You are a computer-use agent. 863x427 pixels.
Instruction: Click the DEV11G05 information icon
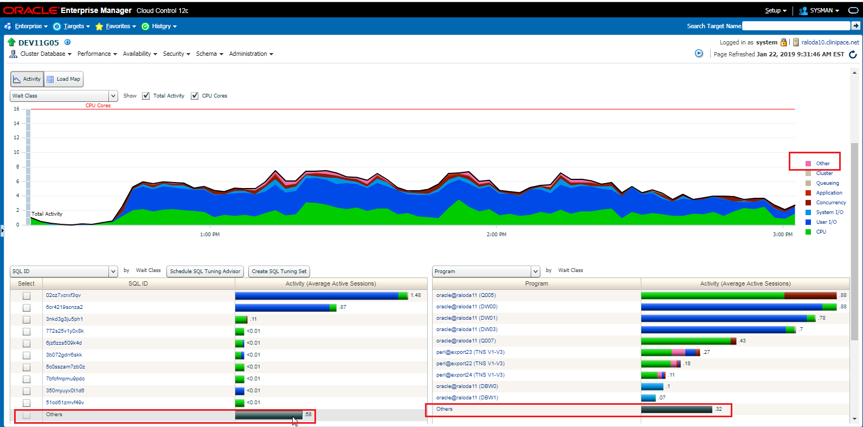click(67, 42)
